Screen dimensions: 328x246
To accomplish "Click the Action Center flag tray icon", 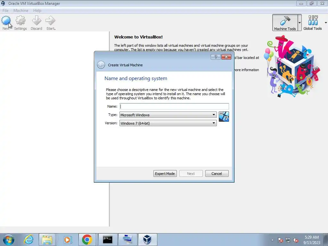I will point(280,240).
